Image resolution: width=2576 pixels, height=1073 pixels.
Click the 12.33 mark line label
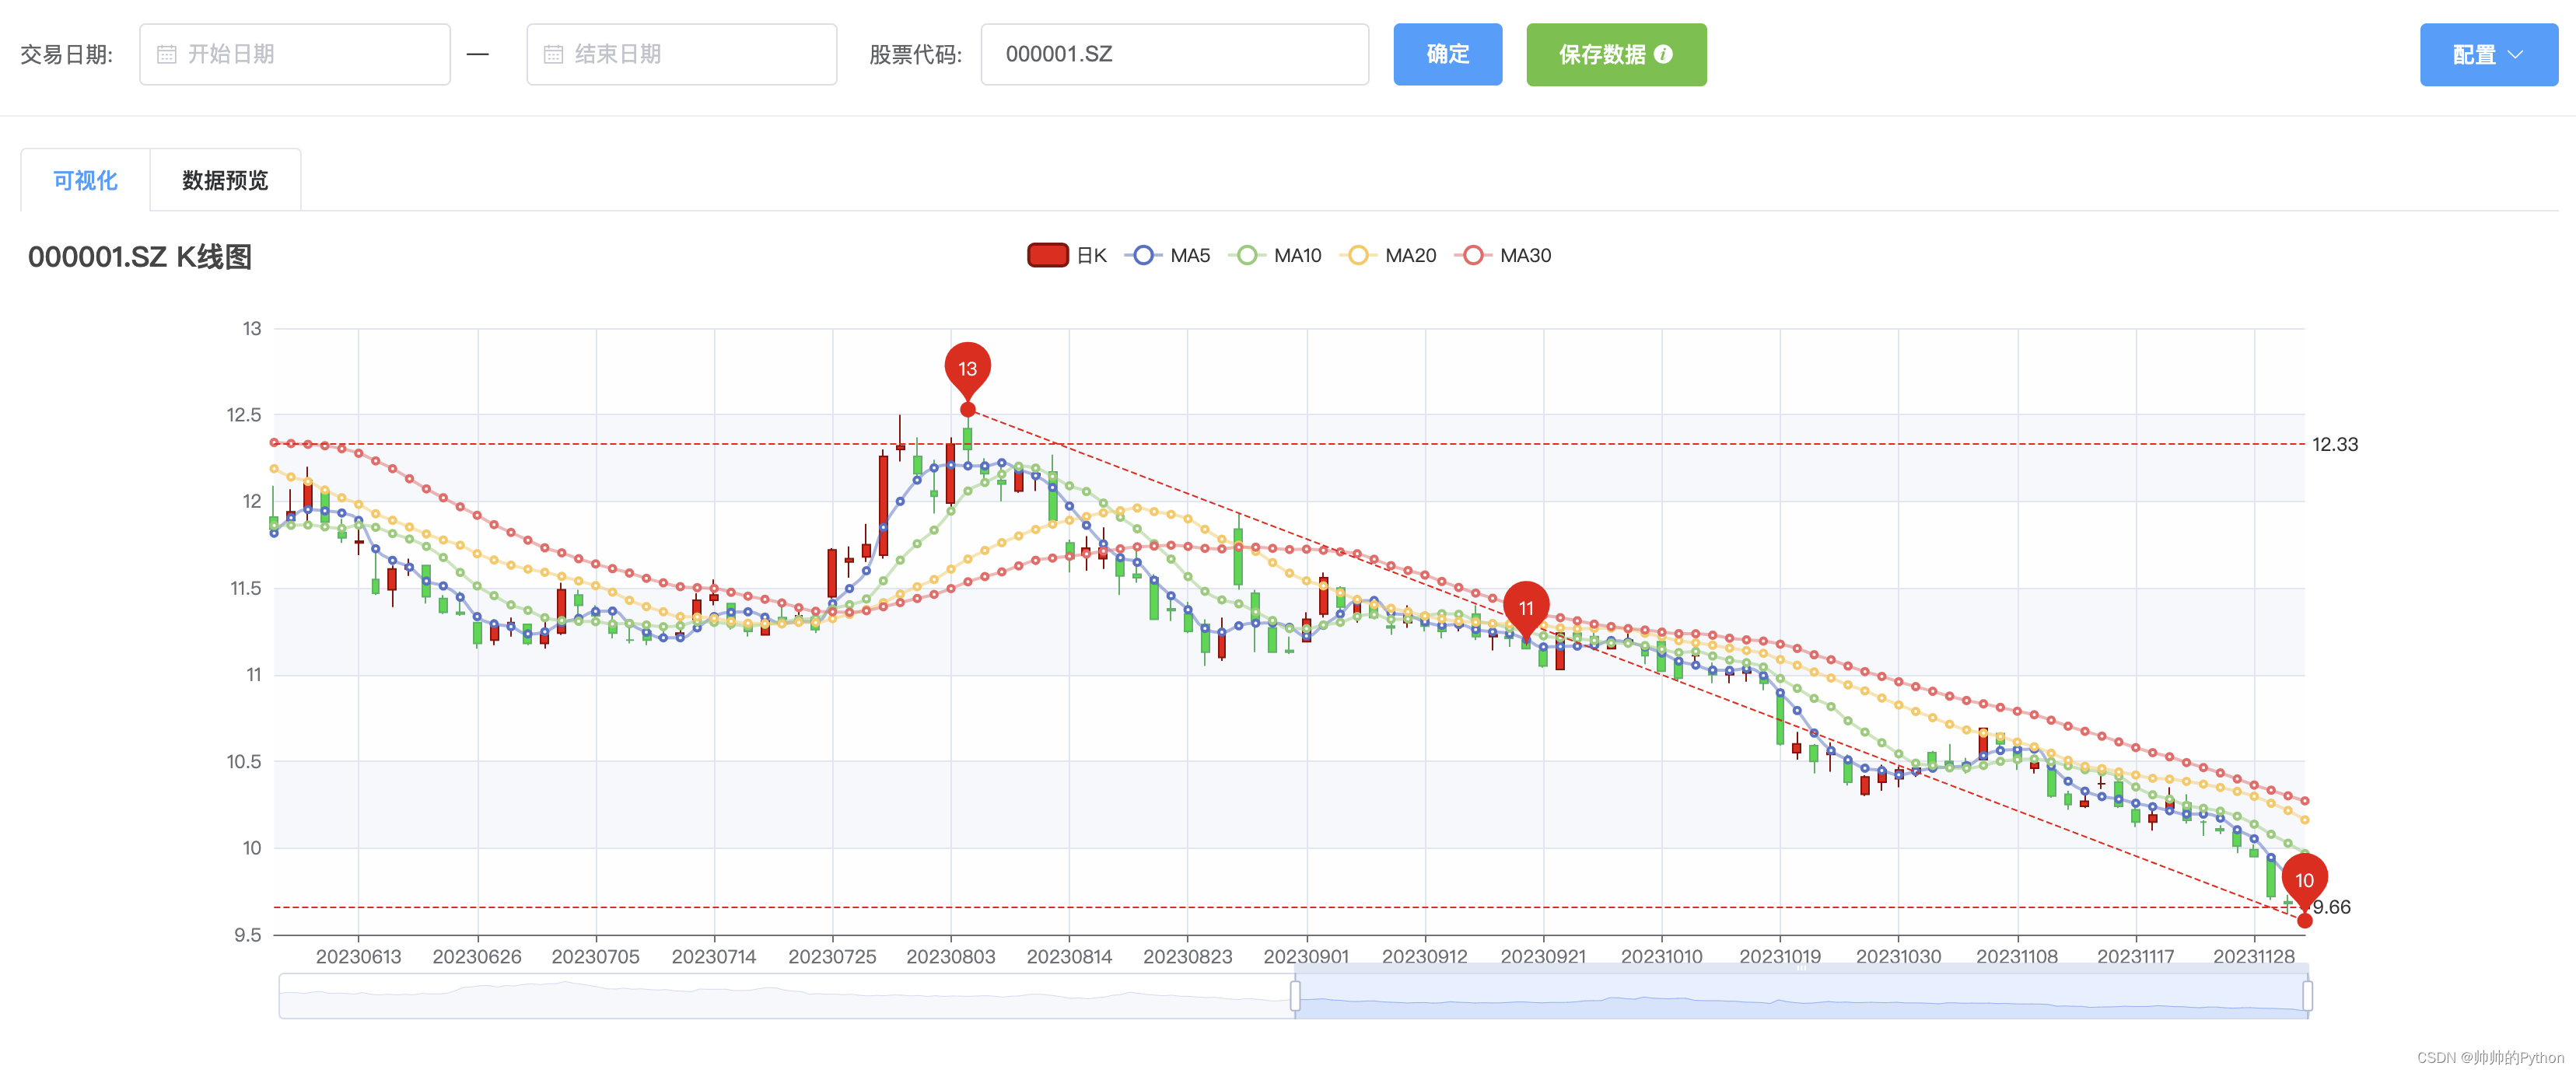coord(2335,444)
